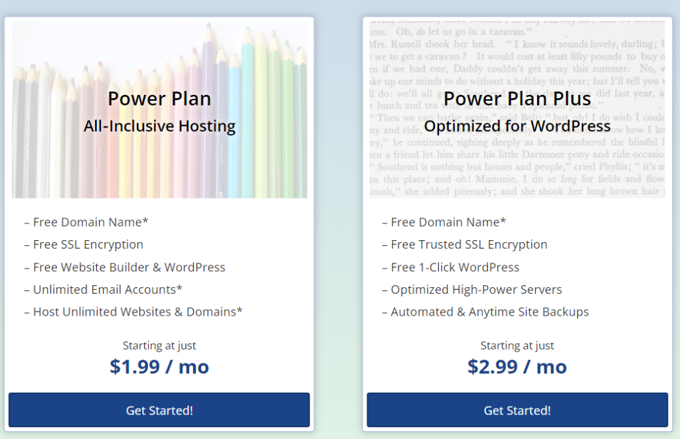Click the Unlimited Email Accounts feature
Viewport: 680px width, 439px height.
[107, 290]
